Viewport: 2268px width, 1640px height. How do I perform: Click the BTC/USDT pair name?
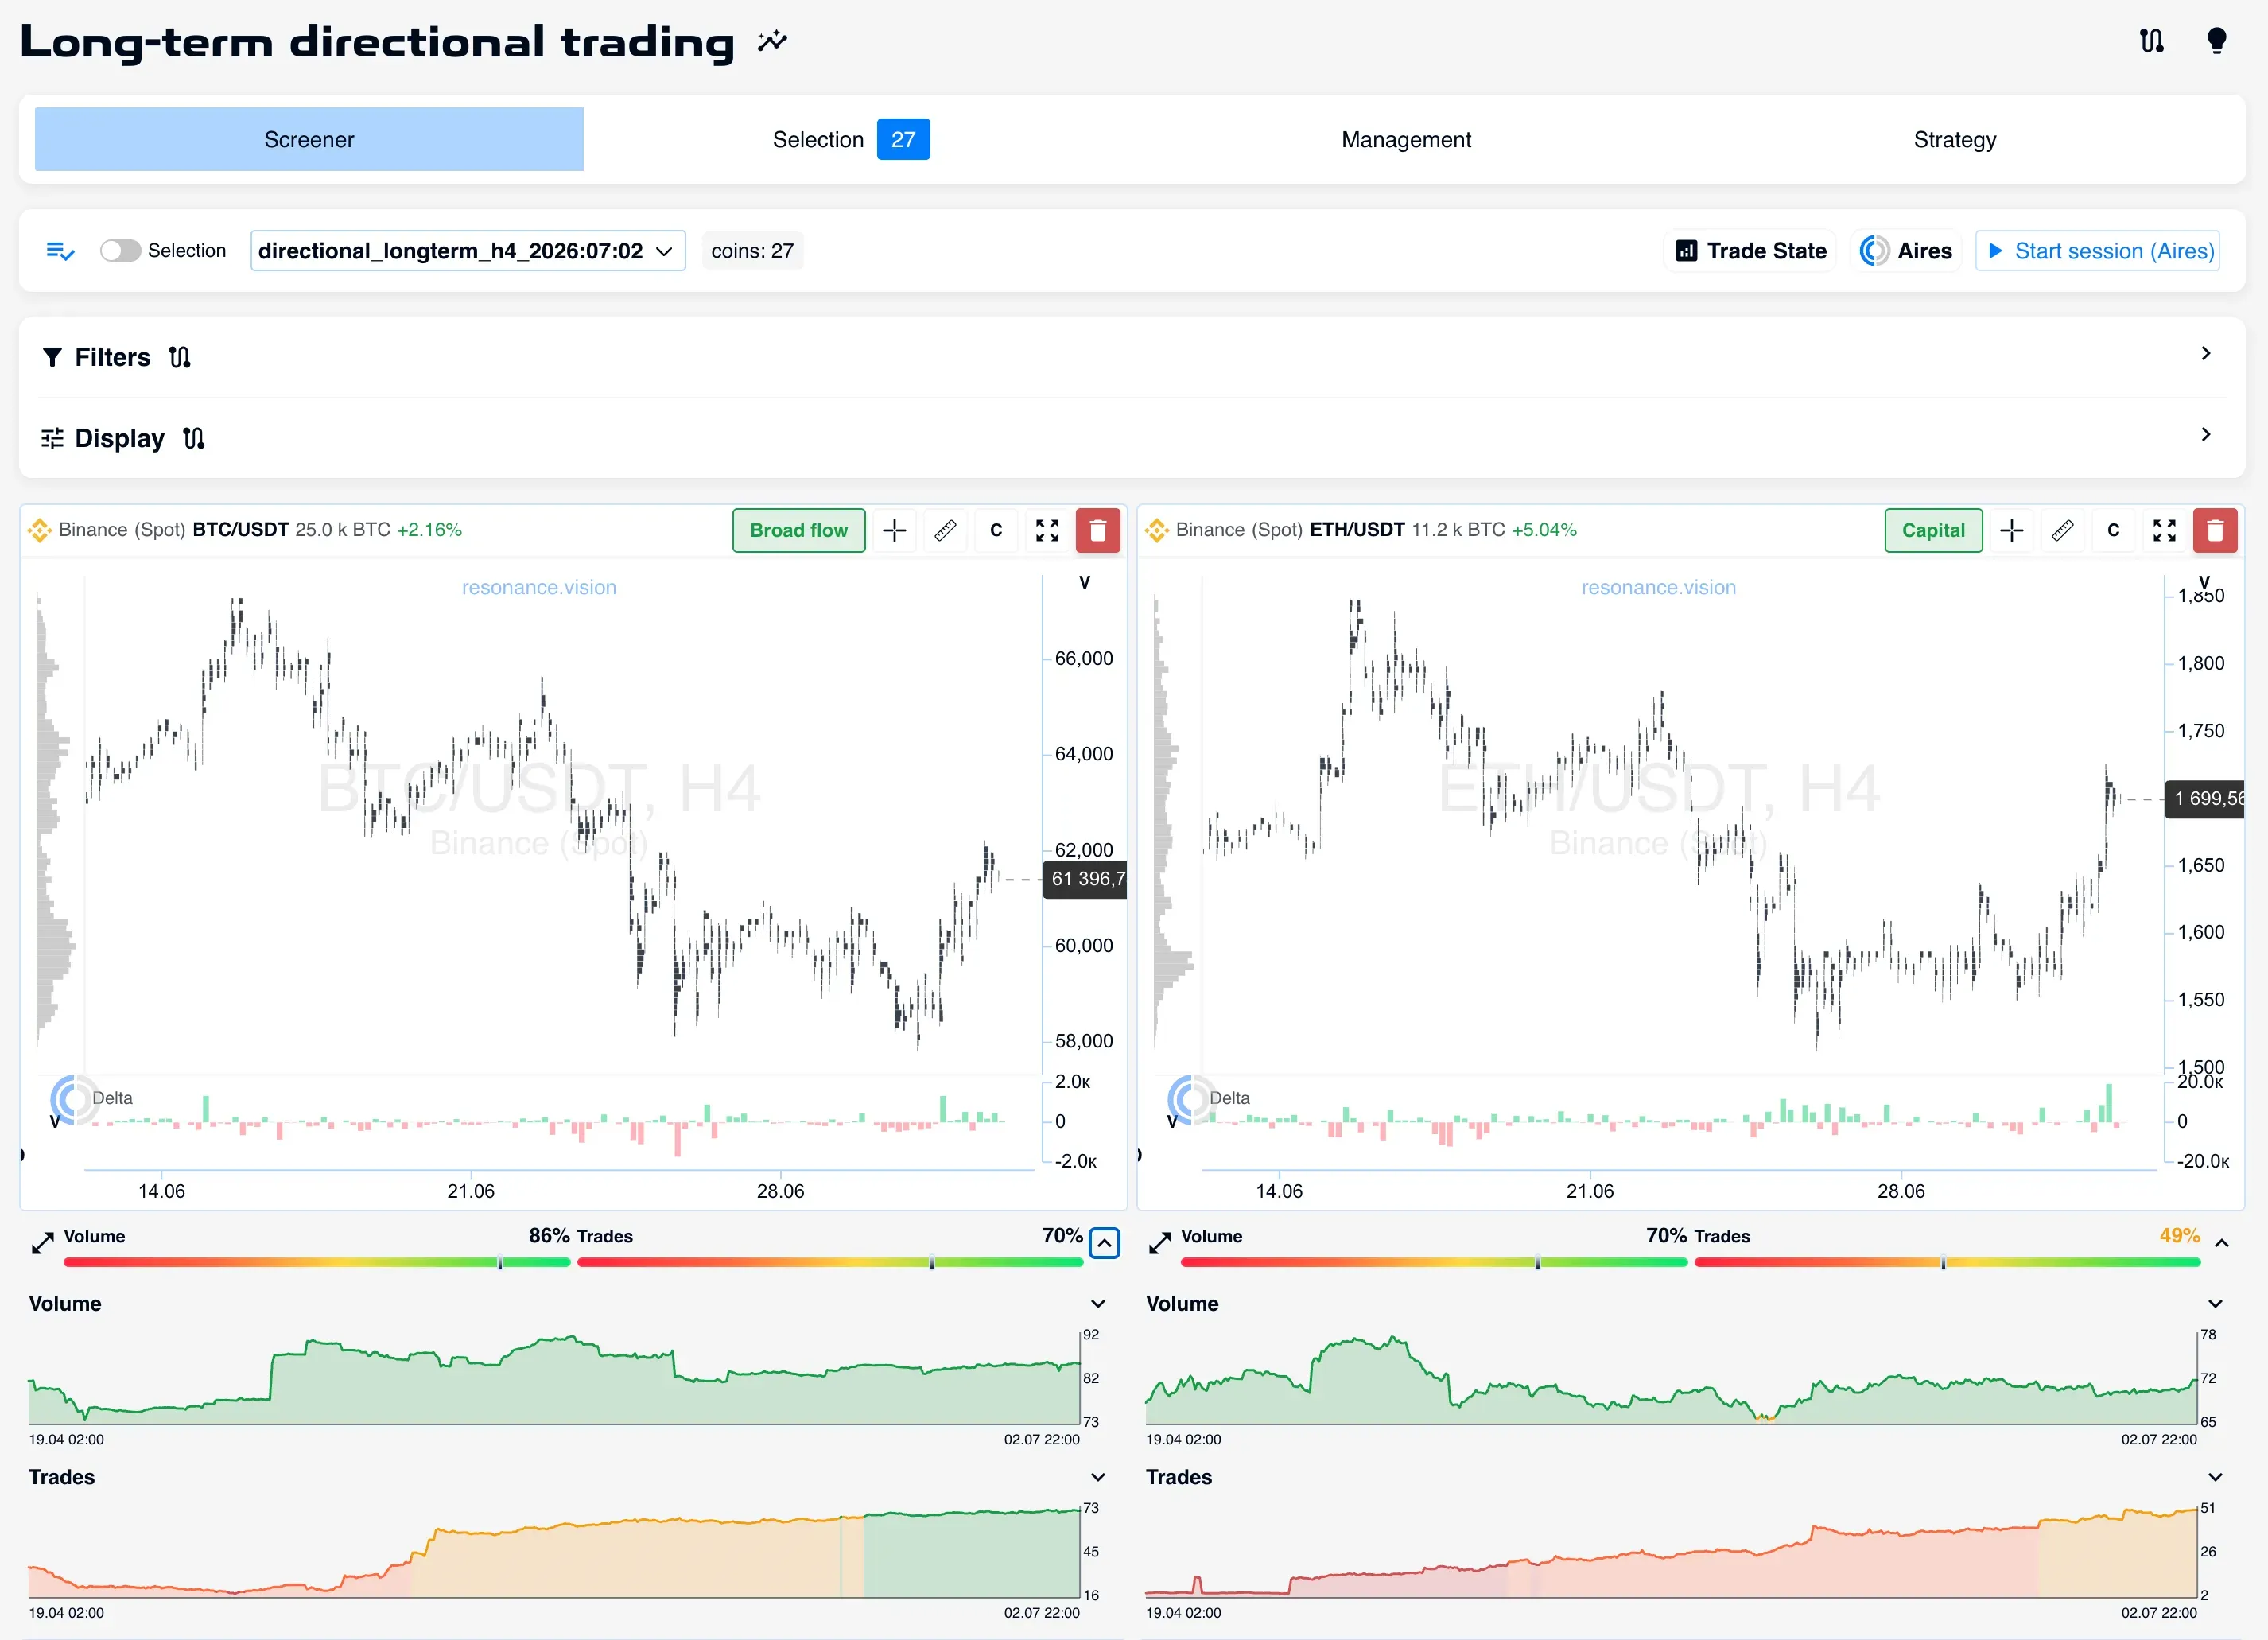coord(240,530)
